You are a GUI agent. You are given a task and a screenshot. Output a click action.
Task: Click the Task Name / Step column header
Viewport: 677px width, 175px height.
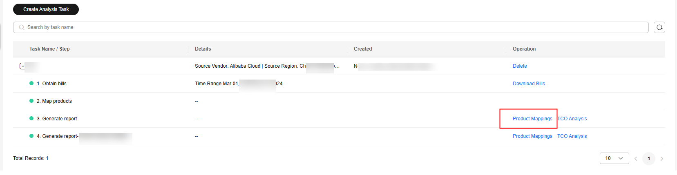point(49,49)
